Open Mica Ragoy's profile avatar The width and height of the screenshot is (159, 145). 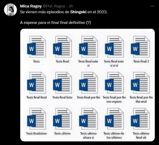pyautogui.click(x=11, y=10)
